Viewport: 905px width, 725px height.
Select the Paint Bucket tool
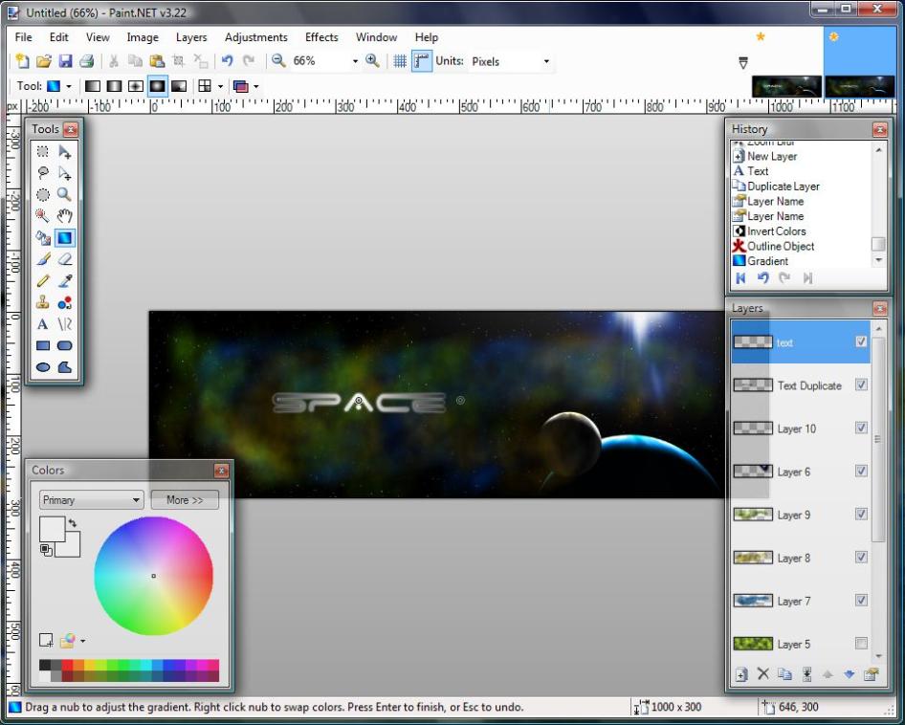(x=43, y=238)
